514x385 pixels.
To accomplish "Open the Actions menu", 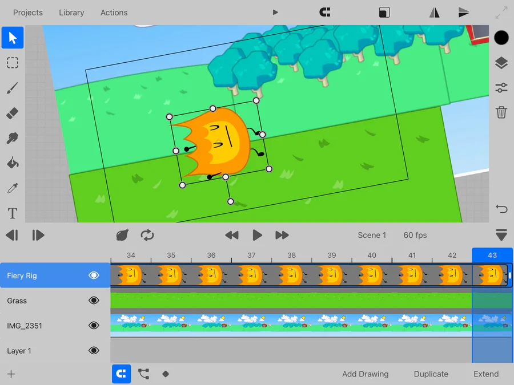I will pos(114,13).
